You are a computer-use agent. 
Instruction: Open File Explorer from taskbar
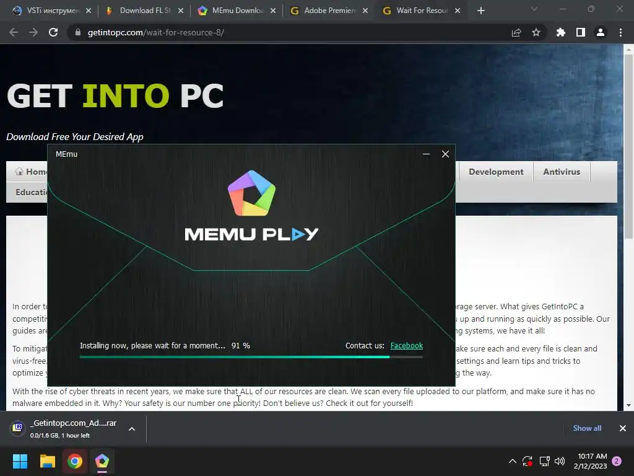coord(47,461)
